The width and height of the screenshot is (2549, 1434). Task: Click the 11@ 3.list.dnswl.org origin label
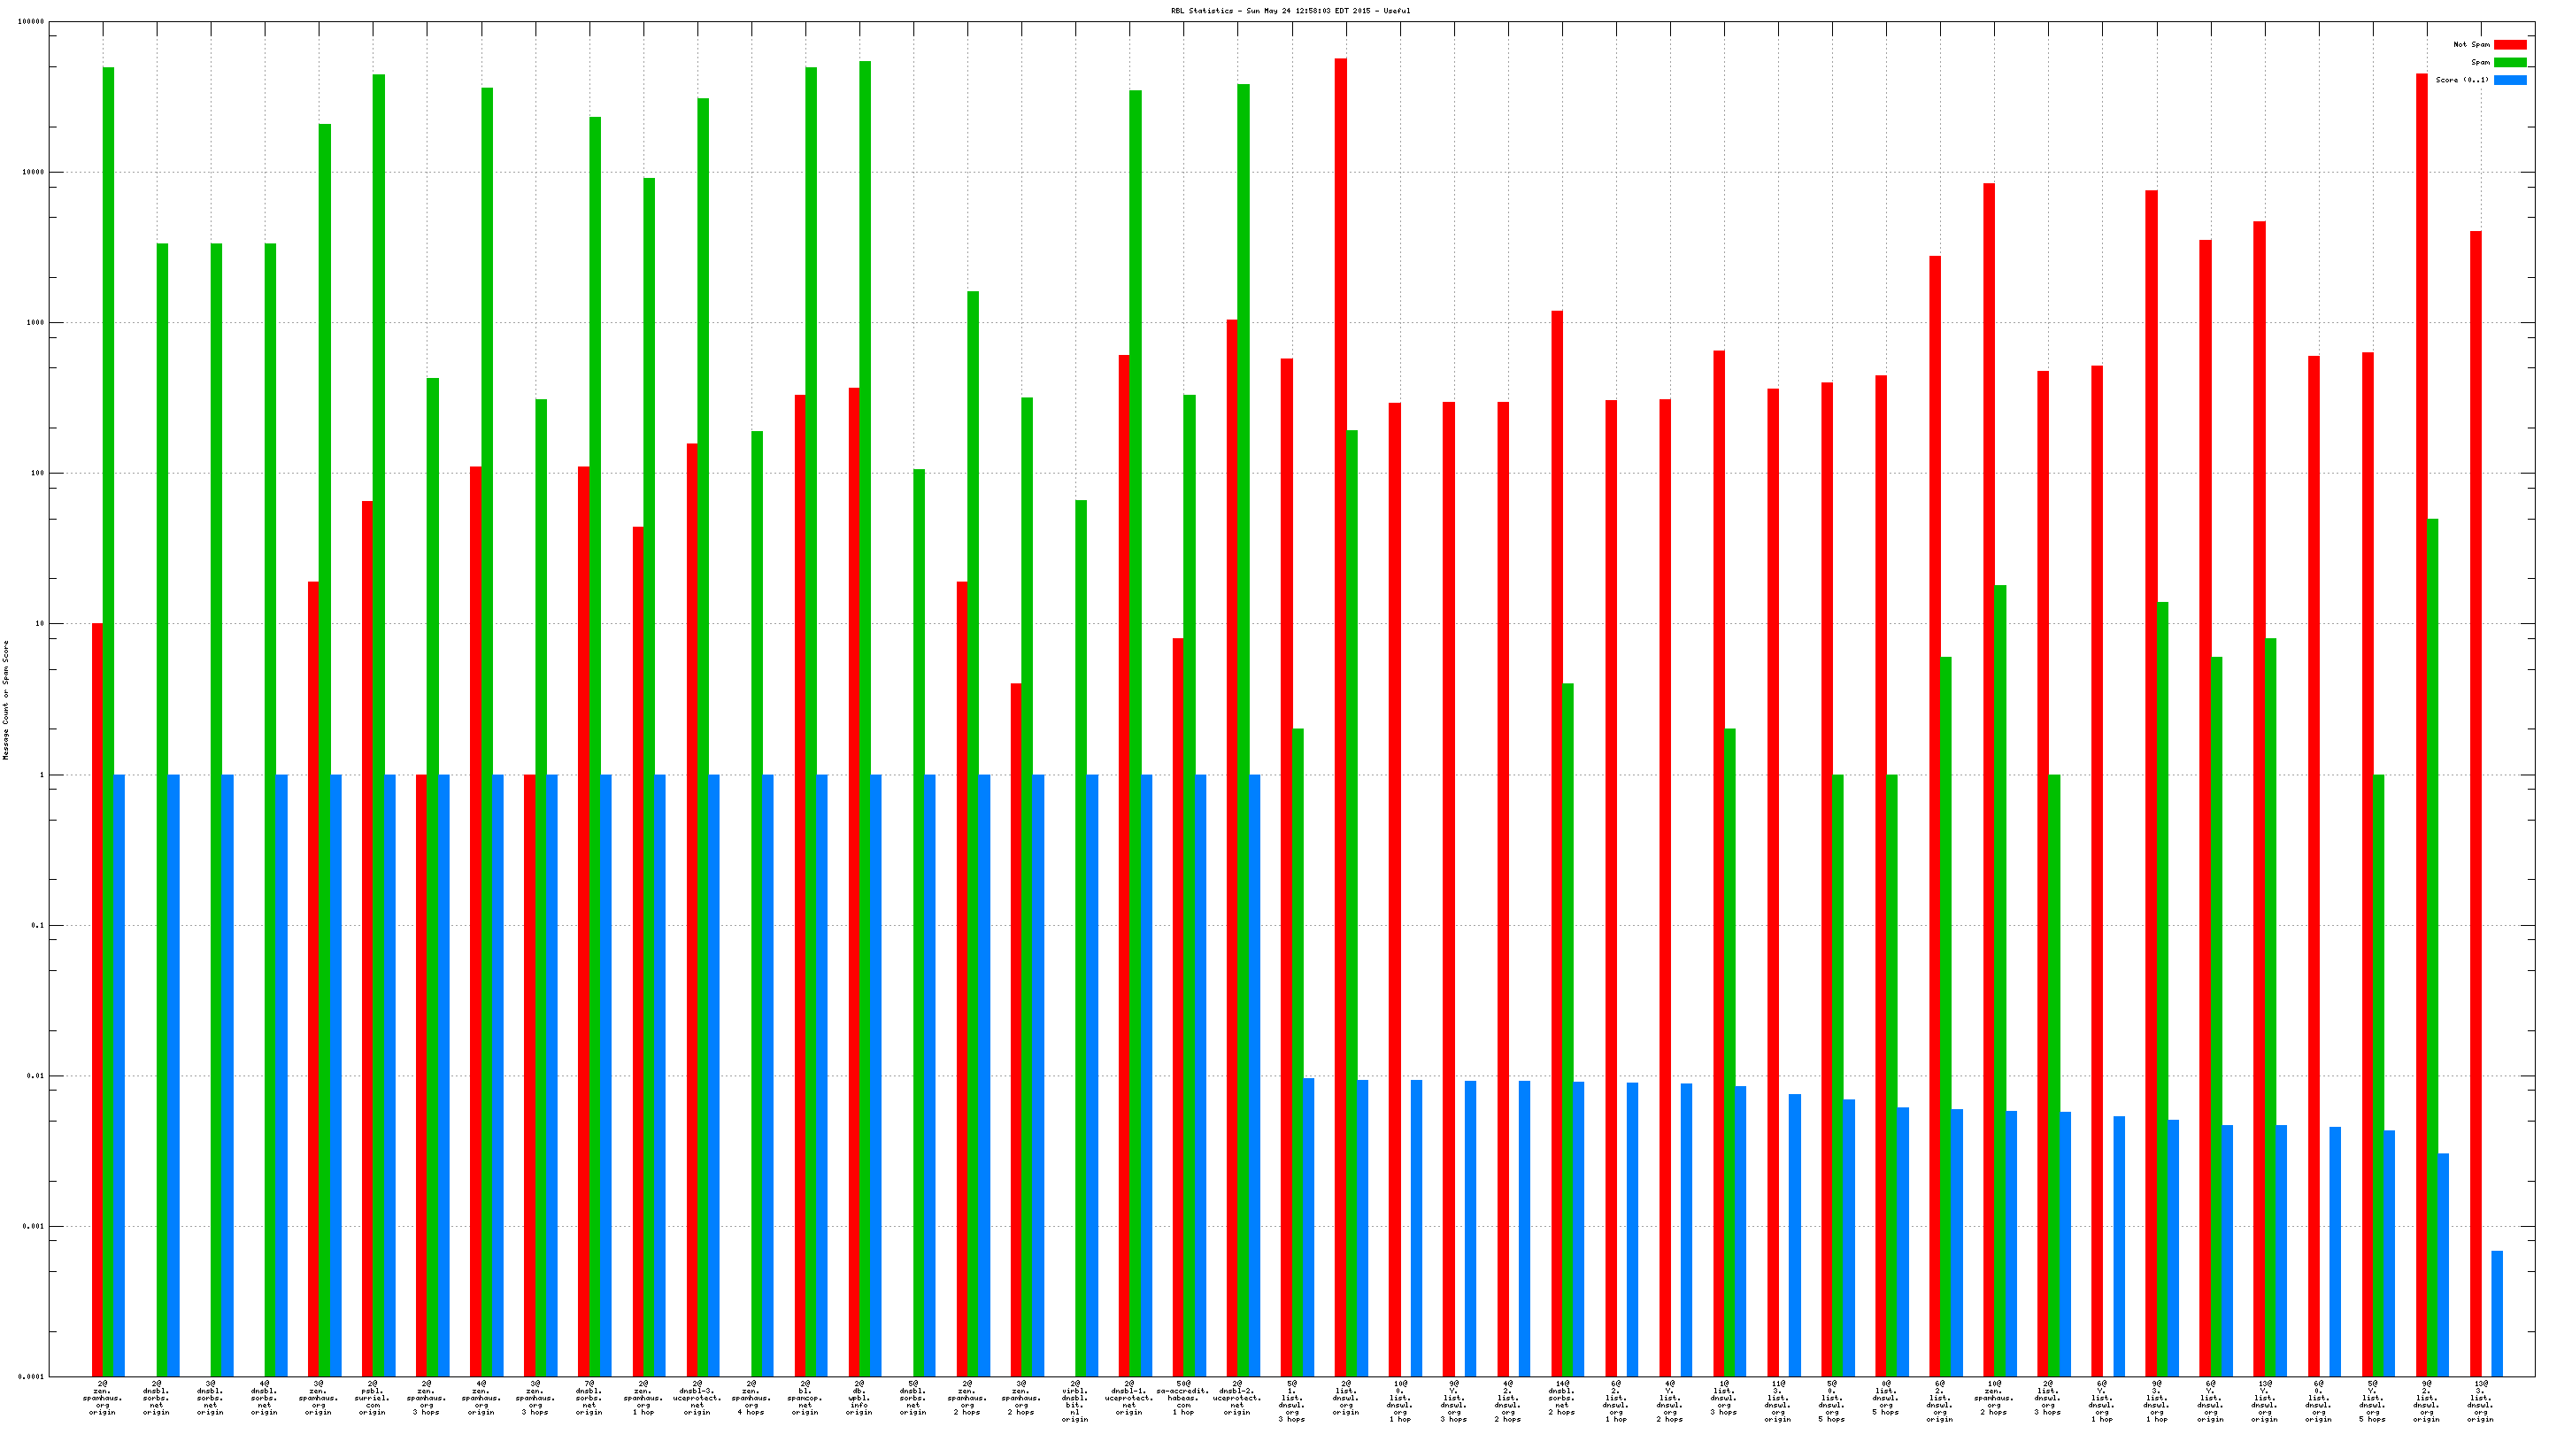pos(1777,1400)
